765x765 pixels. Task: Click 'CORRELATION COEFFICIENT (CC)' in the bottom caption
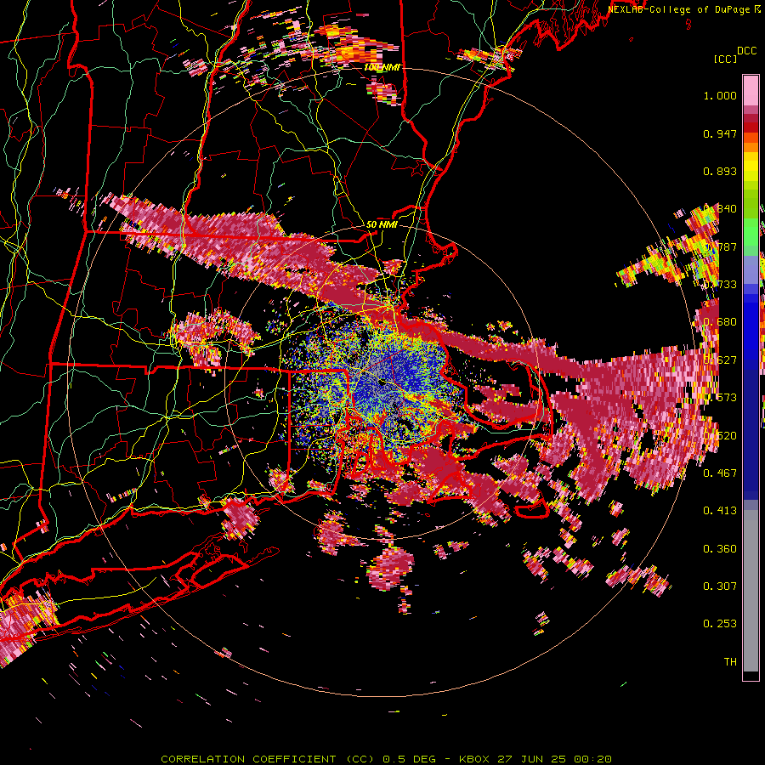268,759
